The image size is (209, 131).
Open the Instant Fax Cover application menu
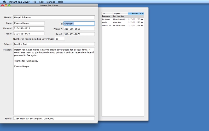(19, 2)
